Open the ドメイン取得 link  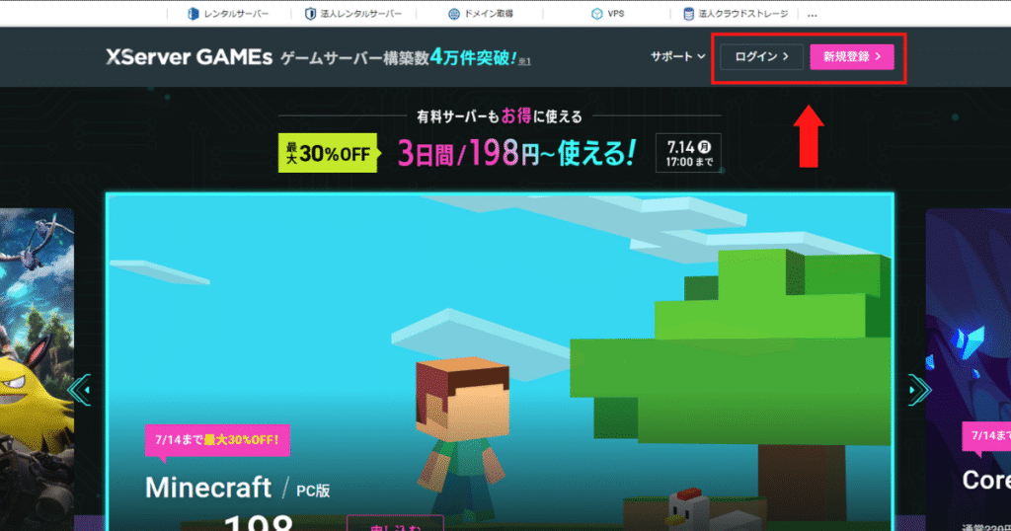pyautogui.click(x=481, y=14)
